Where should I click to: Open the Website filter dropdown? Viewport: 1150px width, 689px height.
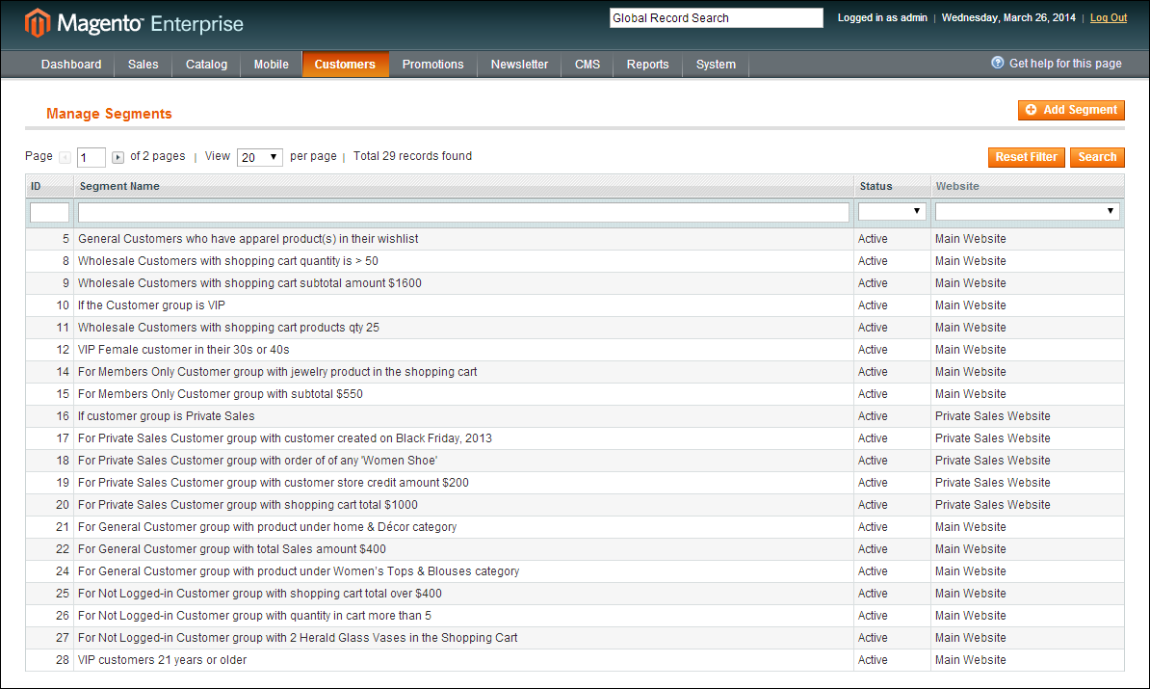pos(1027,211)
